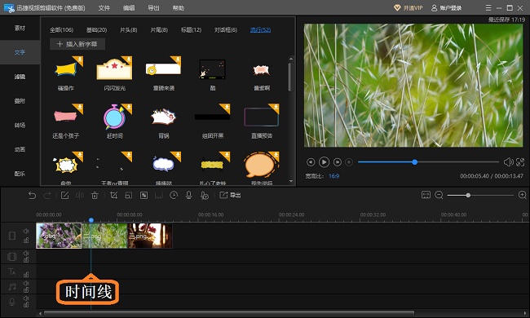Click the preview volume speaker icon
The height and width of the screenshot is (318, 530).
(508, 162)
